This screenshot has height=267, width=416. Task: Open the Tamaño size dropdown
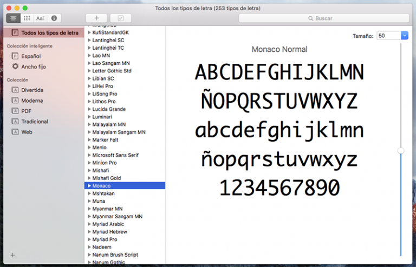(x=404, y=36)
